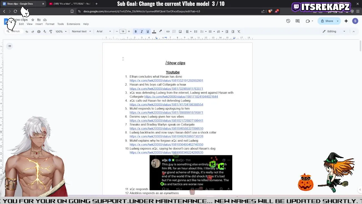Star the Show clips document
Screen dimensions: 362x204
pos(33,20)
